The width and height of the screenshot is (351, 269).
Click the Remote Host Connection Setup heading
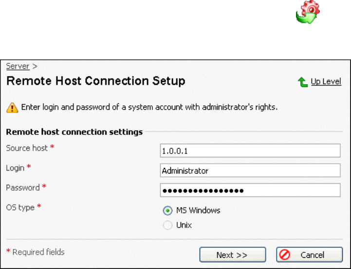pos(95,81)
